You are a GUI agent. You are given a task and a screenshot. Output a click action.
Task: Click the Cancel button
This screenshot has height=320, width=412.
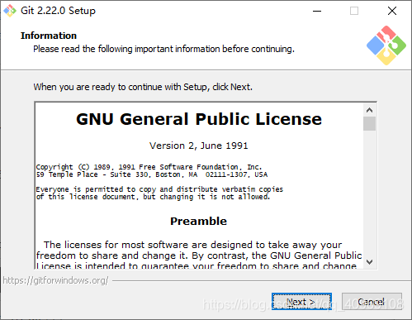(x=372, y=301)
